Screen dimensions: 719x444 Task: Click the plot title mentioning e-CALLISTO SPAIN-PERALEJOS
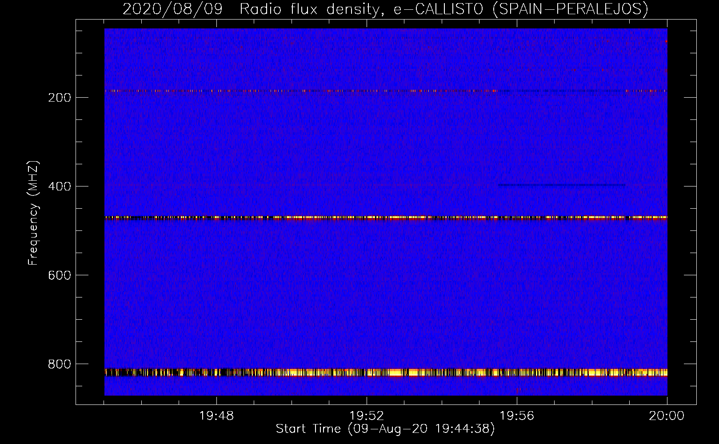[385, 9]
